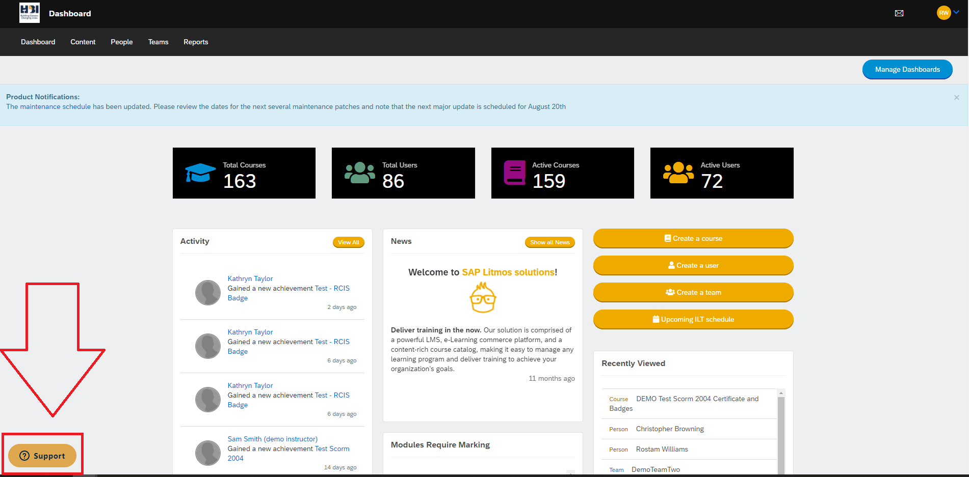
Task: Open the mail envelope icon in header
Action: pyautogui.click(x=899, y=13)
